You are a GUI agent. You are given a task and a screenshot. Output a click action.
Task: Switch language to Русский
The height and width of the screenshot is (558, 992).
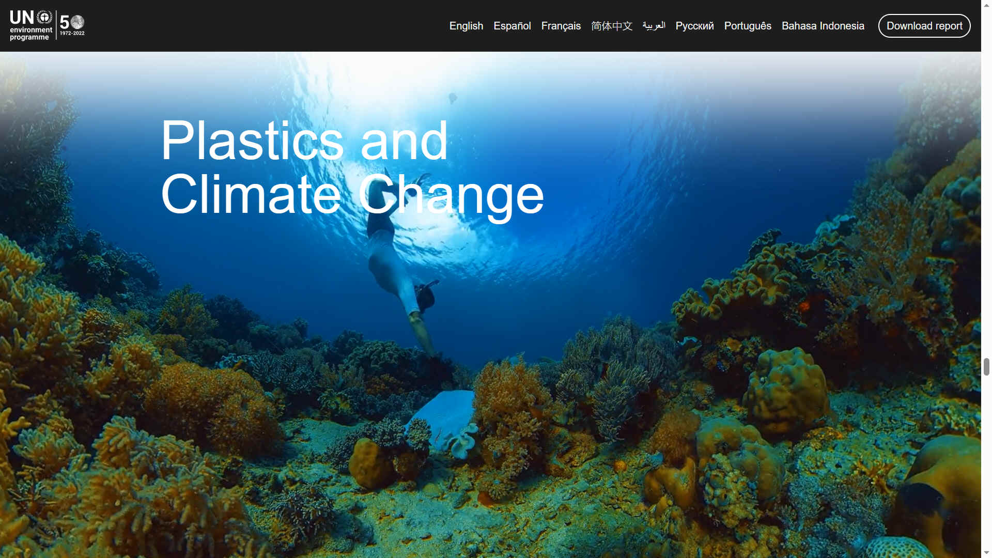[x=694, y=26]
